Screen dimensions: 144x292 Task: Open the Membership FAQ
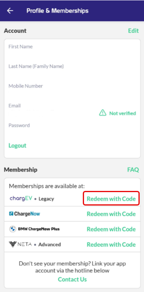[x=133, y=170]
